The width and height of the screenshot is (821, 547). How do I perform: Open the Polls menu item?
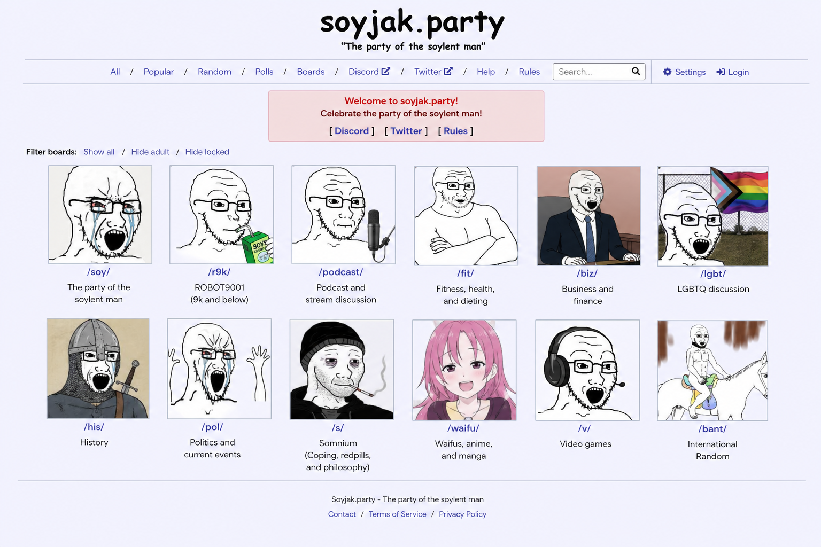pos(264,72)
